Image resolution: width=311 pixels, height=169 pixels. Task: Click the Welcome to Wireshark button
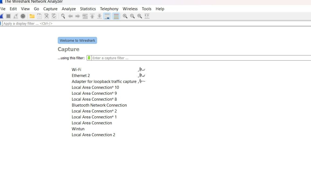point(77,40)
